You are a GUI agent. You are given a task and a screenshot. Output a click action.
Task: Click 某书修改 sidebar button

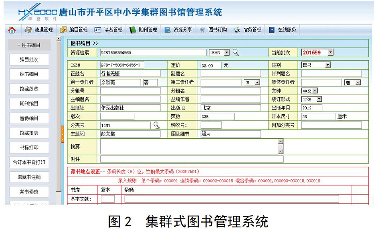coord(29,192)
